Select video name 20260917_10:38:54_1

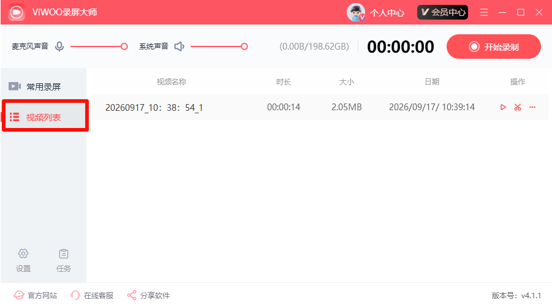pos(154,107)
